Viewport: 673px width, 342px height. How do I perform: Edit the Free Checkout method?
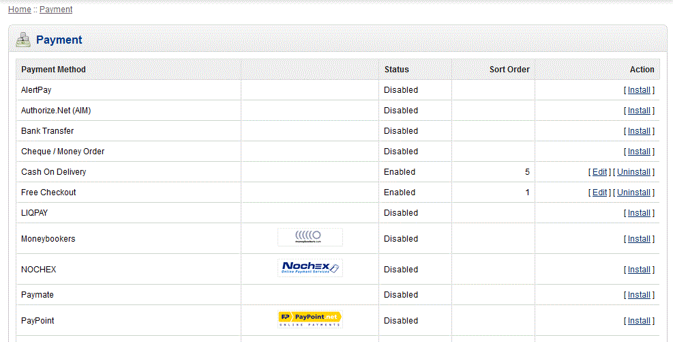(599, 193)
